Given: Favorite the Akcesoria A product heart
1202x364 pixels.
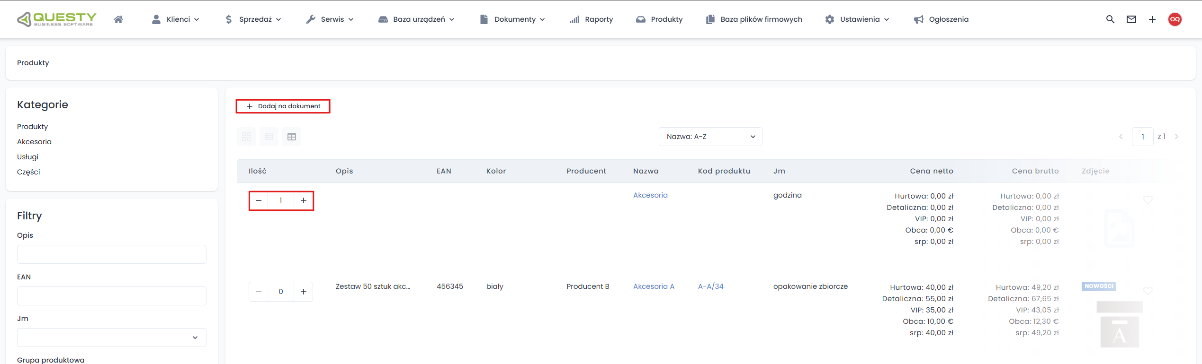Looking at the screenshot, I should (1148, 291).
